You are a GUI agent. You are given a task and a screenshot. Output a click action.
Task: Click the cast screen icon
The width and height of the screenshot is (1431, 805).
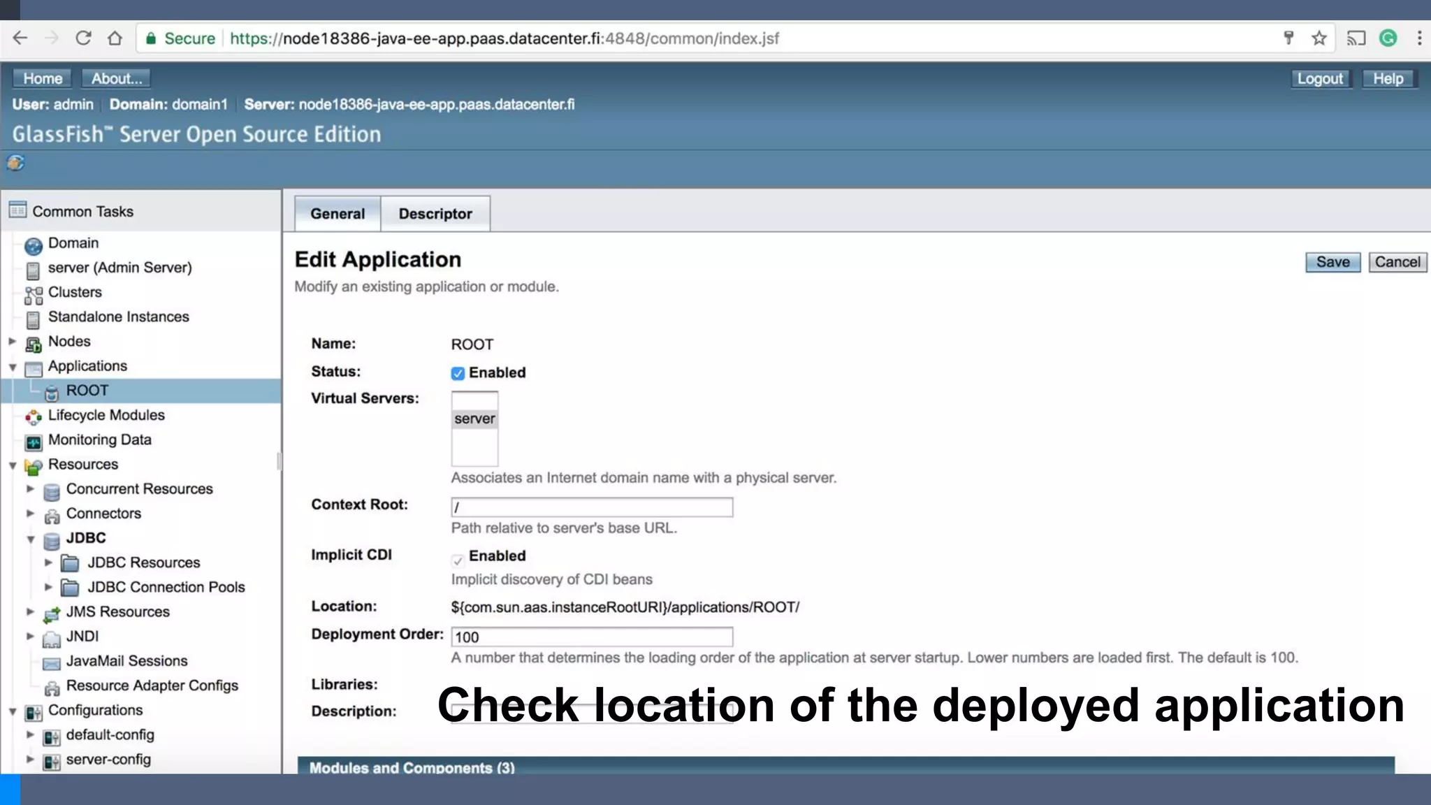click(1356, 38)
